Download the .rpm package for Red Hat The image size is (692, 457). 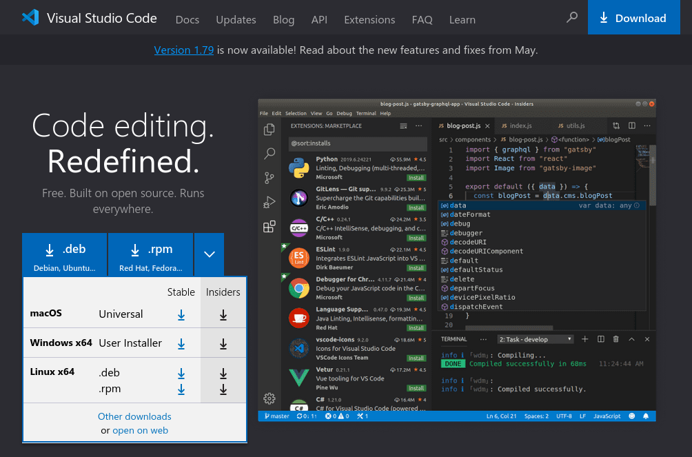tap(150, 255)
